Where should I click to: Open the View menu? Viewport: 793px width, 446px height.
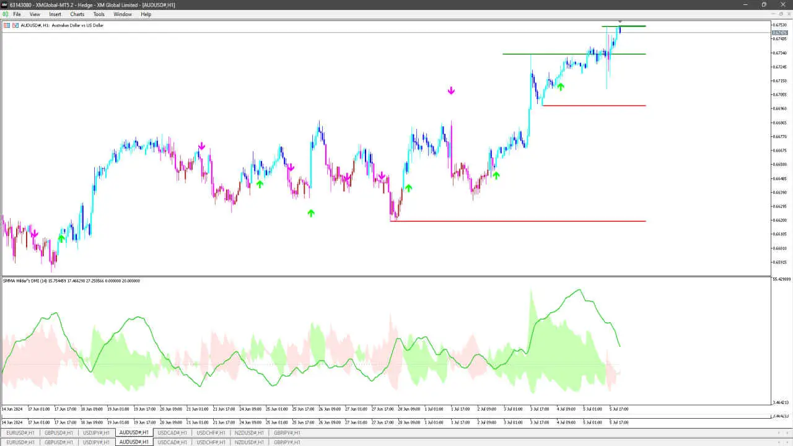[x=34, y=14]
